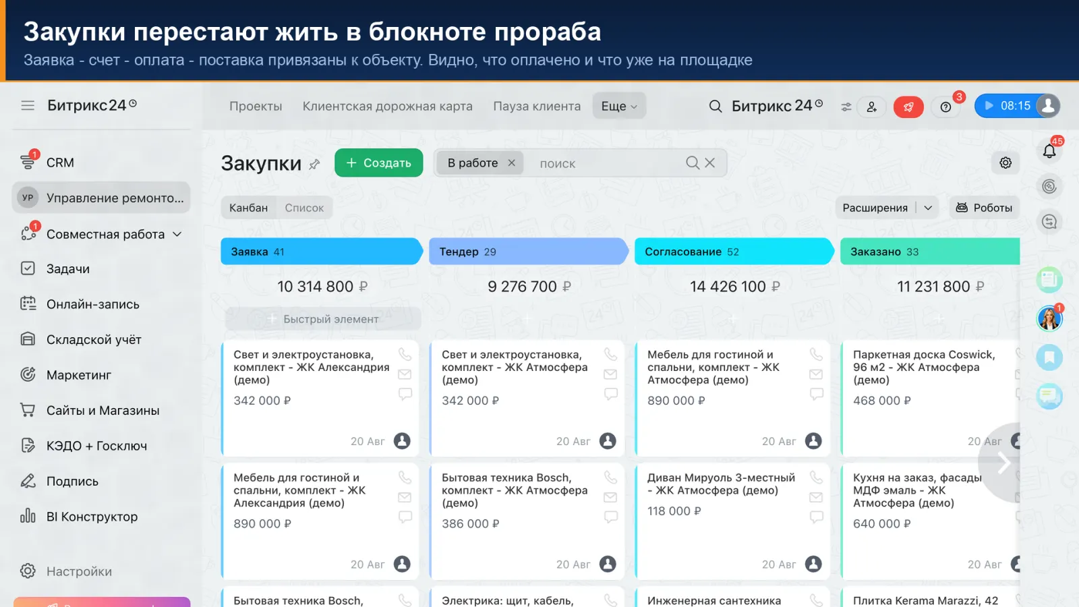
Task: Click the green Создать button
Action: pos(379,163)
